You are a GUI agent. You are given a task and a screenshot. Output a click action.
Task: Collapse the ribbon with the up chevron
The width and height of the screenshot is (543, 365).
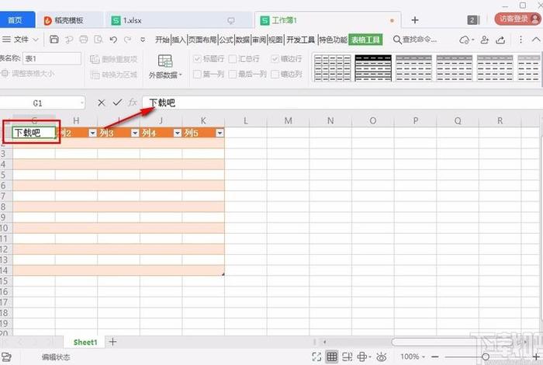[x=536, y=40]
